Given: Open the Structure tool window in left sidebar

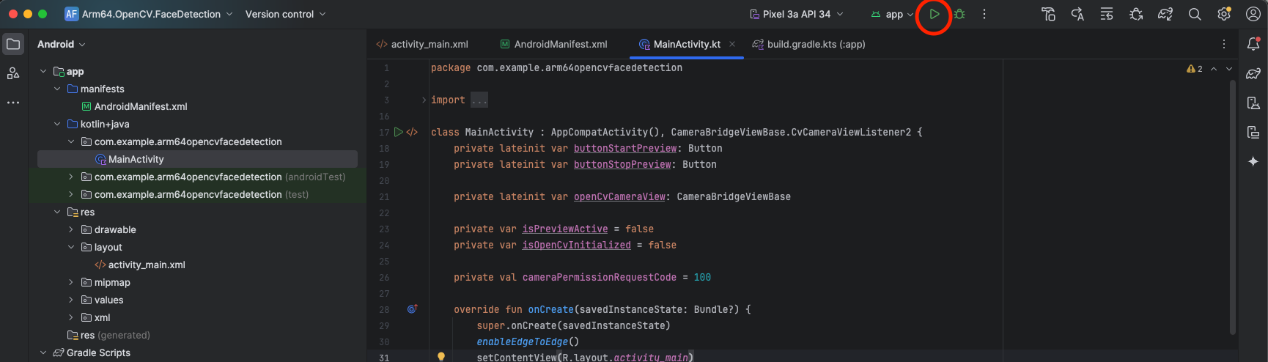Looking at the screenshot, I should [x=13, y=73].
